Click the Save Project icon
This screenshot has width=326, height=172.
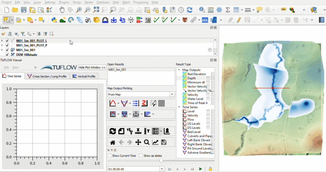tap(24, 9)
